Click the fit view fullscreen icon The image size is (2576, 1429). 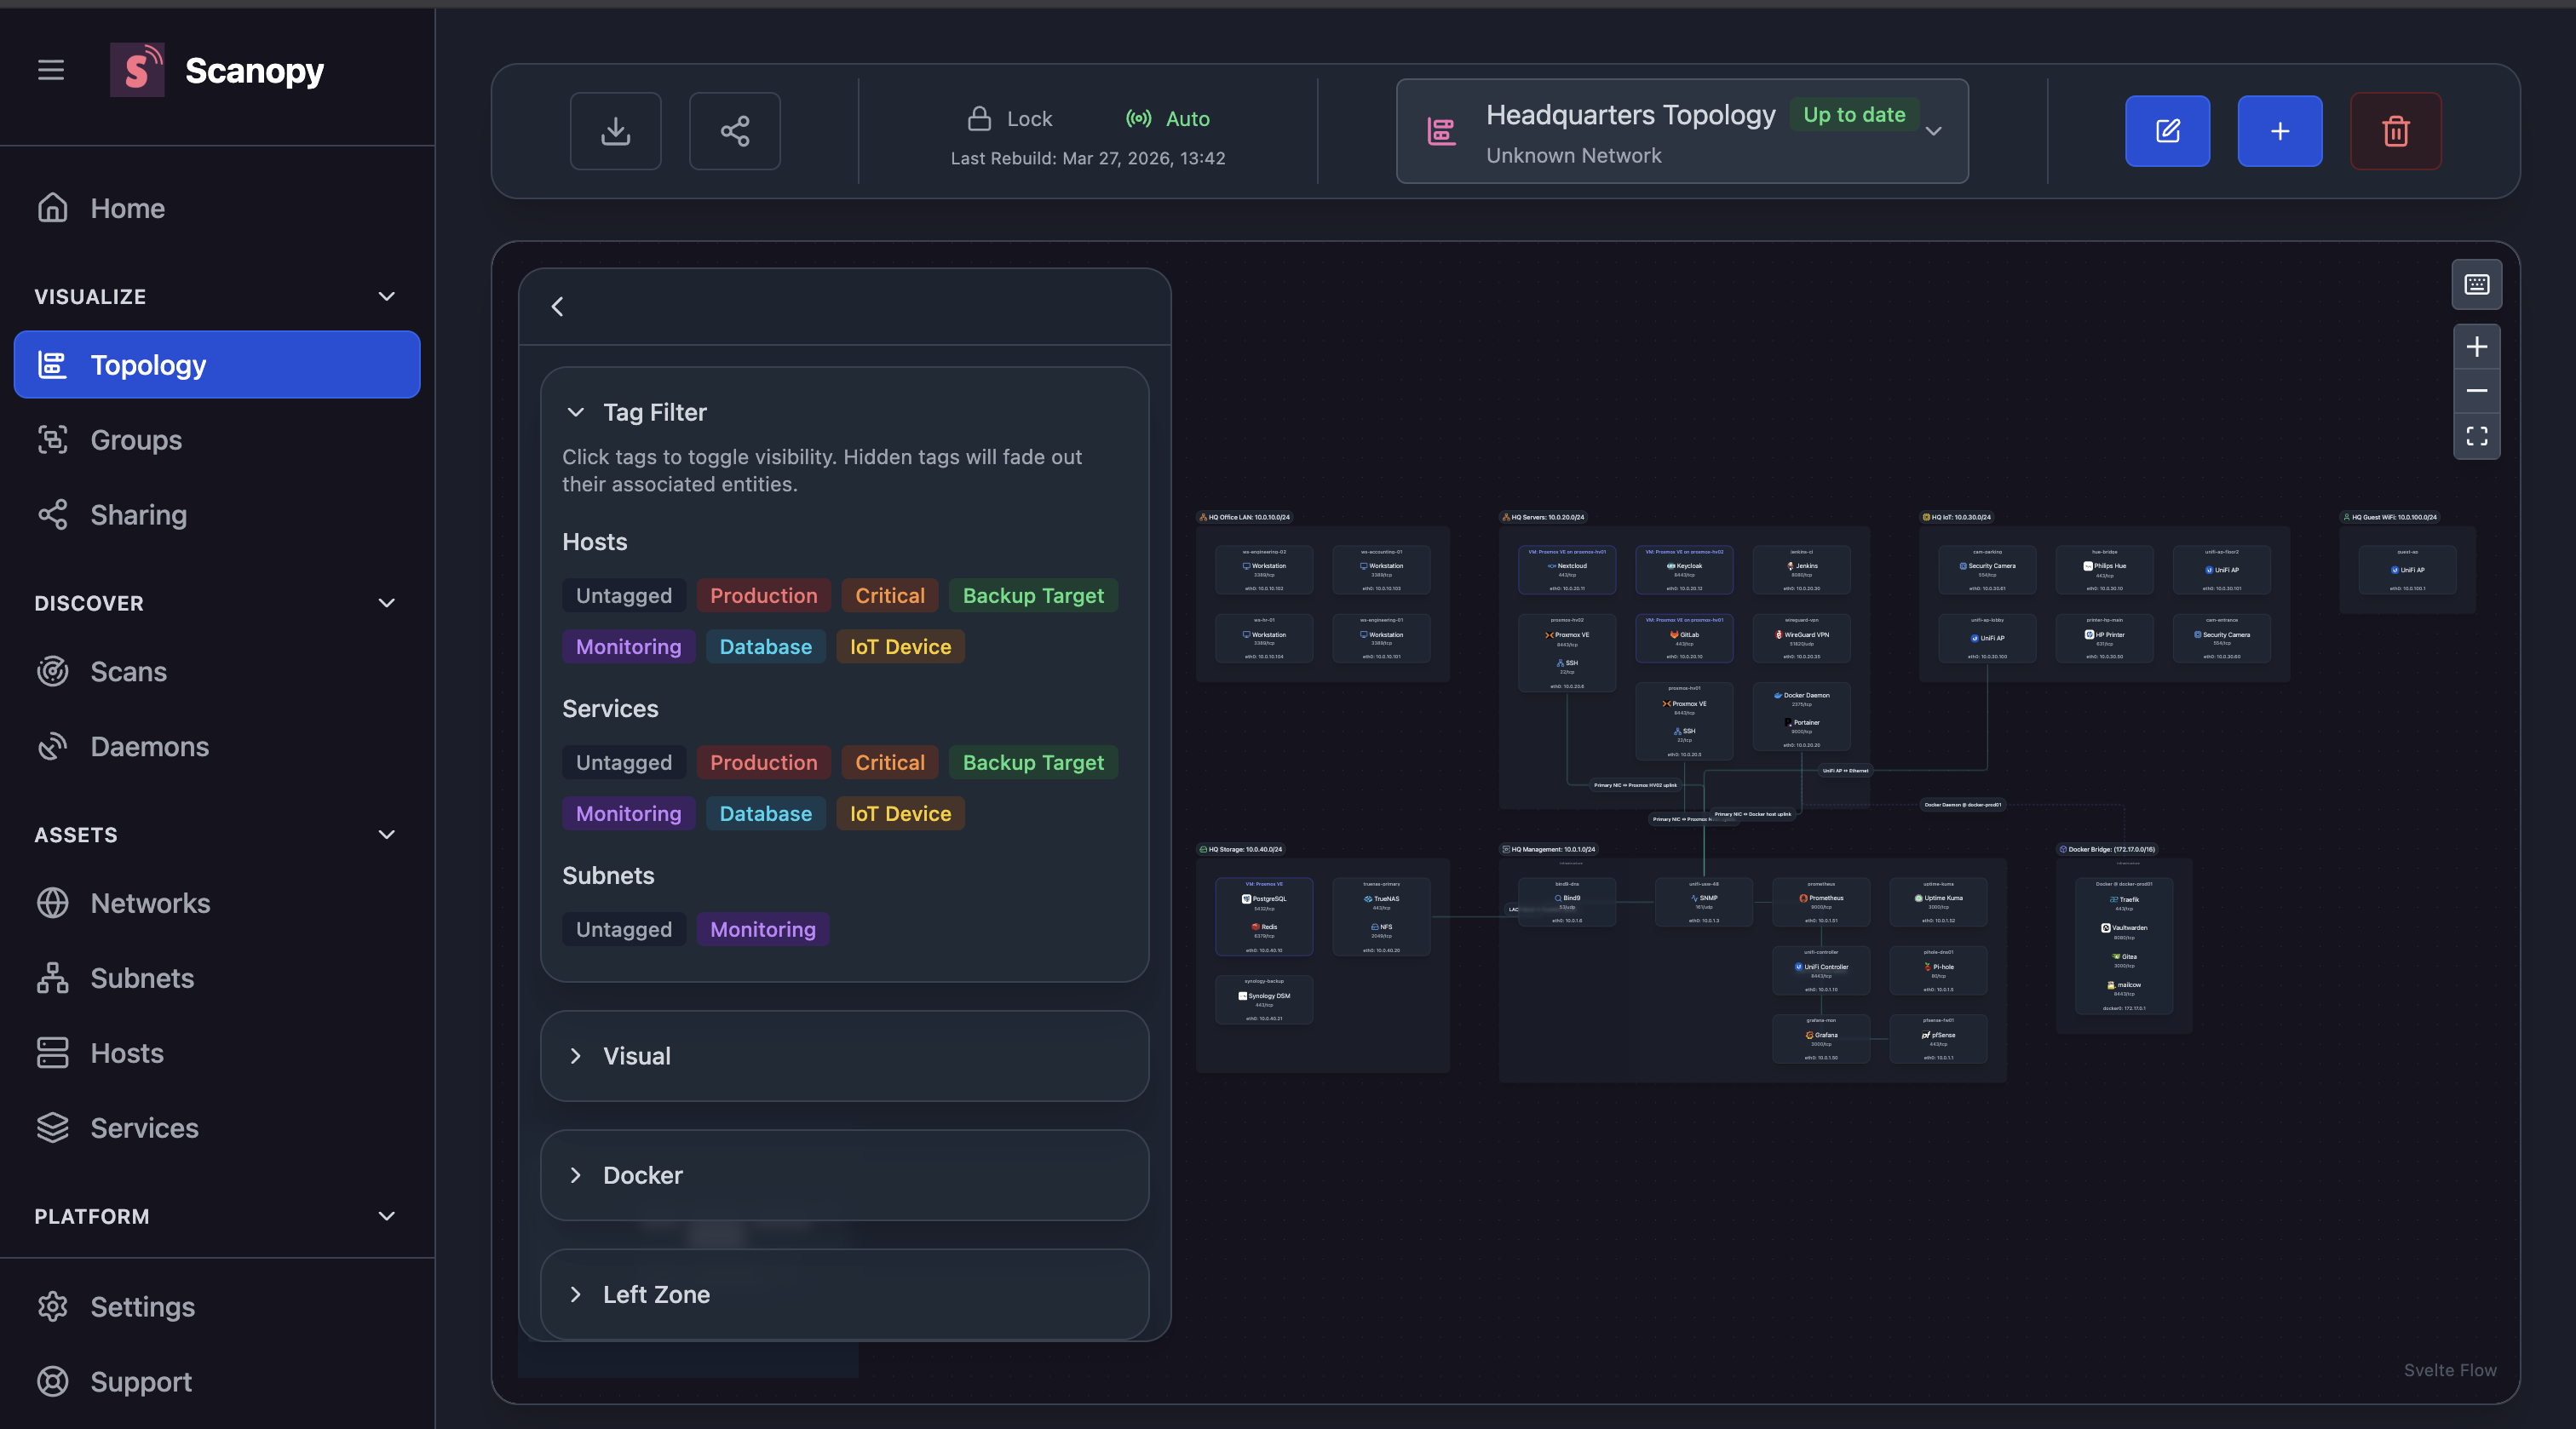point(2476,436)
